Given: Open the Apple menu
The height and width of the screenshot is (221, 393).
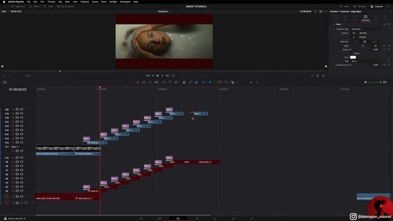Looking at the screenshot, I should click(4, 2).
